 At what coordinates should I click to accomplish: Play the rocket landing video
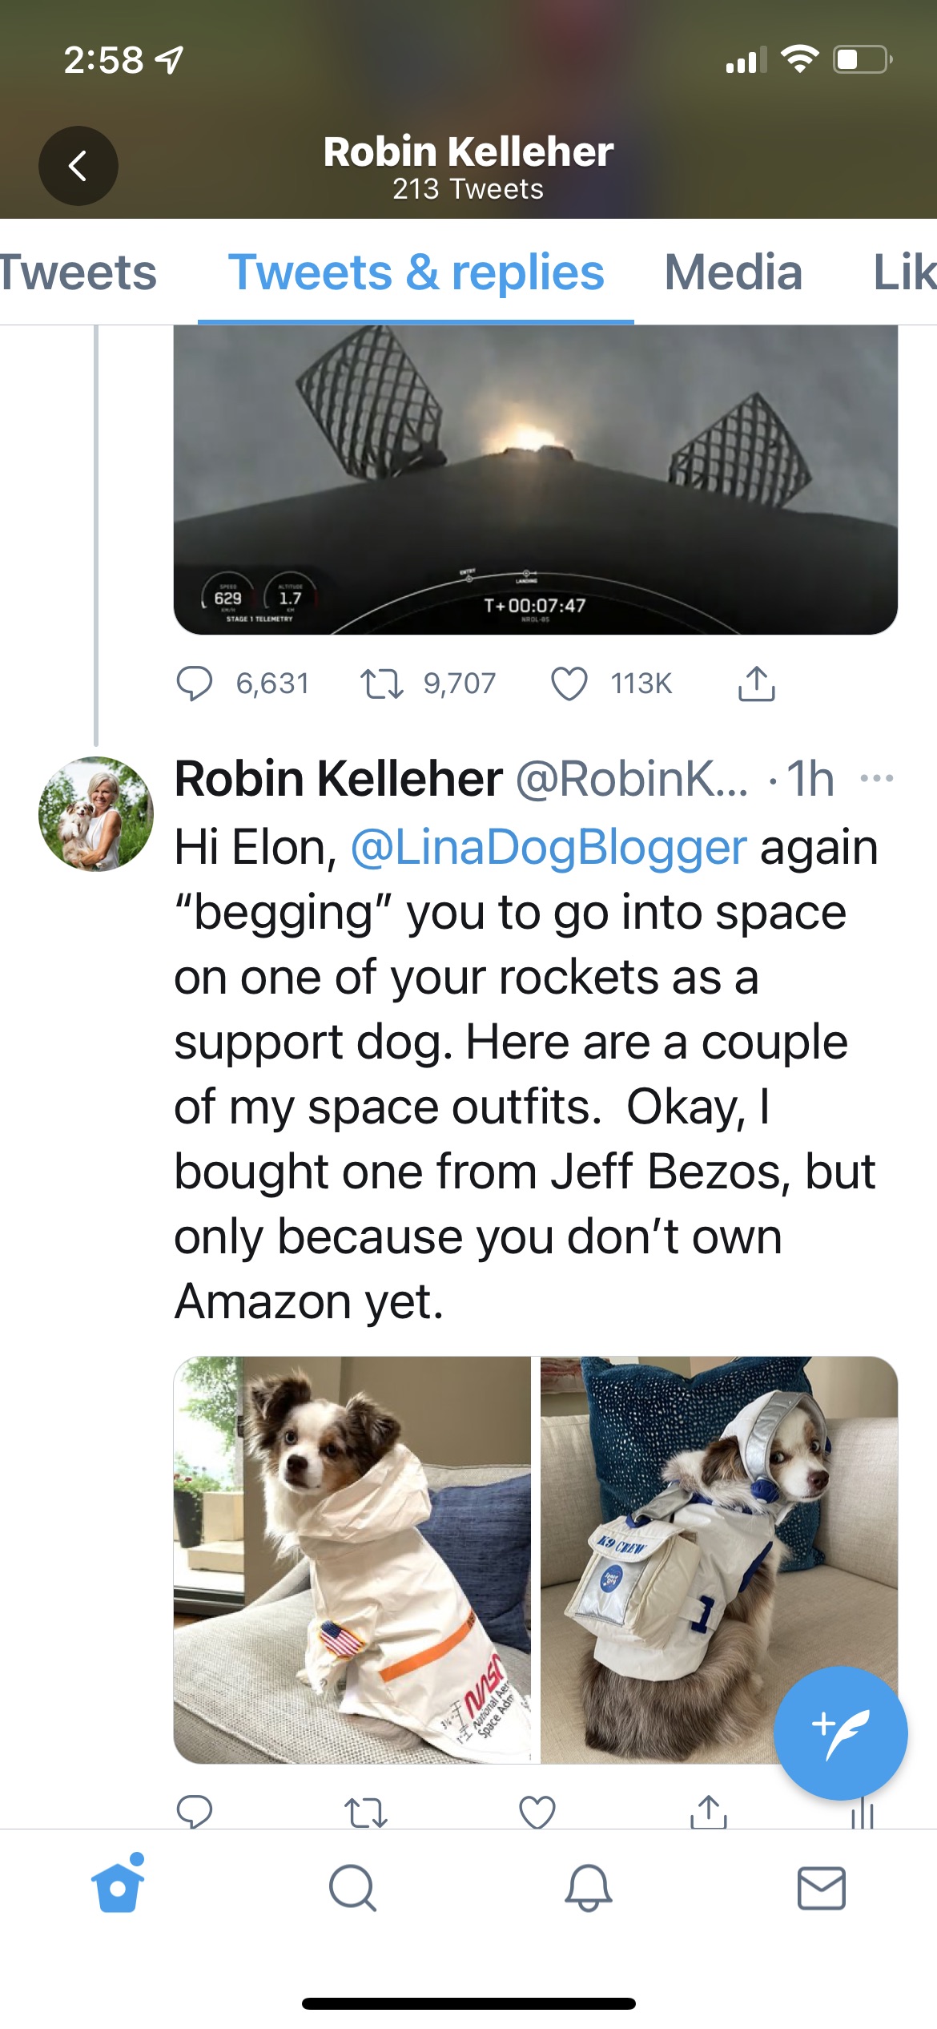pyautogui.click(x=535, y=479)
